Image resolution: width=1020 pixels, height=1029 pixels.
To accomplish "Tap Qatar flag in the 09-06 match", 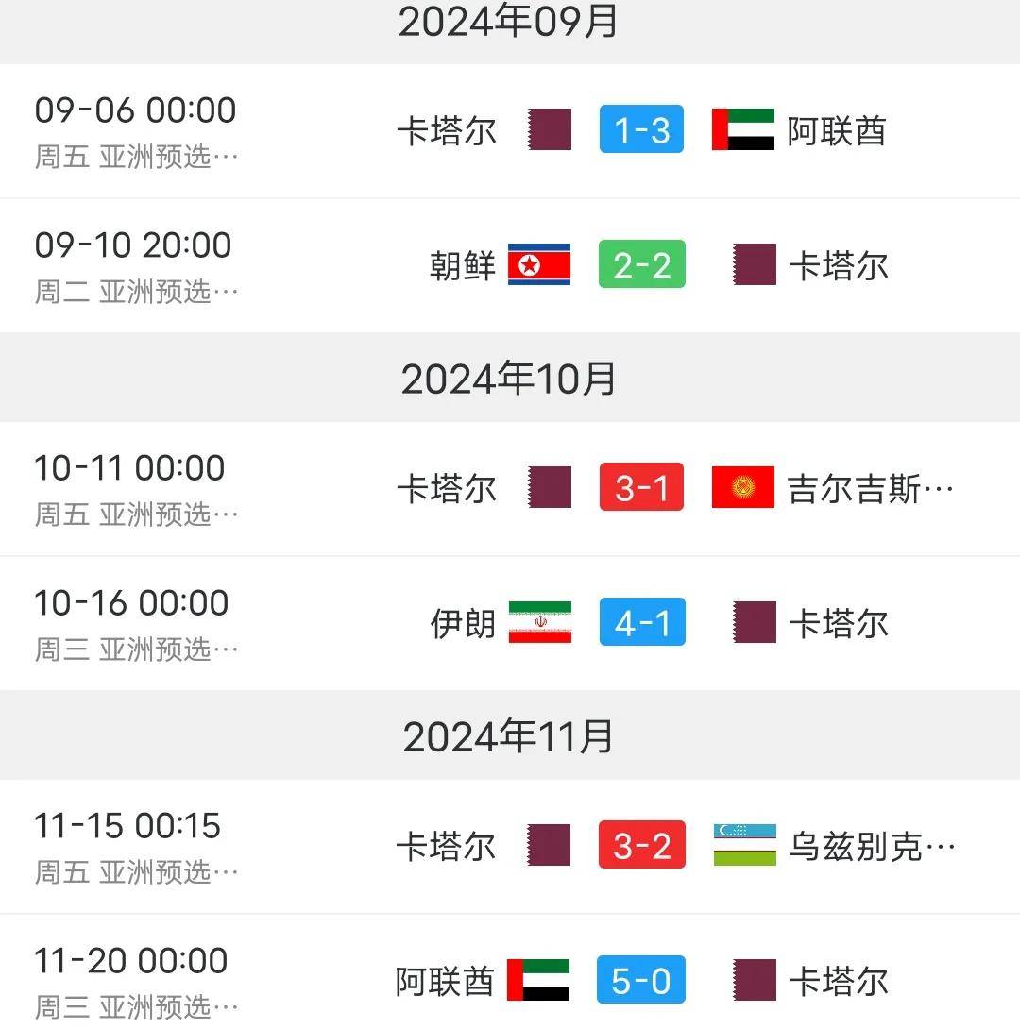I will point(550,130).
